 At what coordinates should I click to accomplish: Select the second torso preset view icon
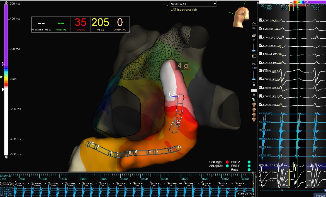coord(254,110)
